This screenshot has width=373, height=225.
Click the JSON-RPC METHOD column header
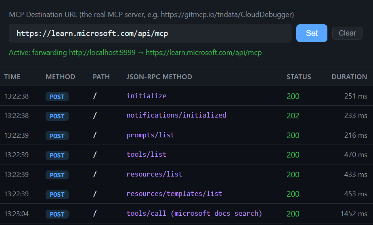(x=159, y=77)
